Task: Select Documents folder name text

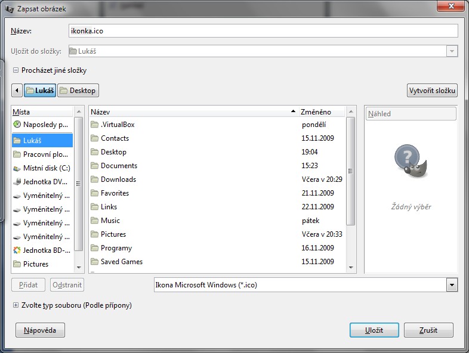Action: point(119,166)
